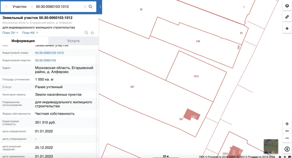Image resolution: width=292 pixels, height=158 pixels.
Task: Click the find-on-map icon beside star
Action: [x=86, y=33]
